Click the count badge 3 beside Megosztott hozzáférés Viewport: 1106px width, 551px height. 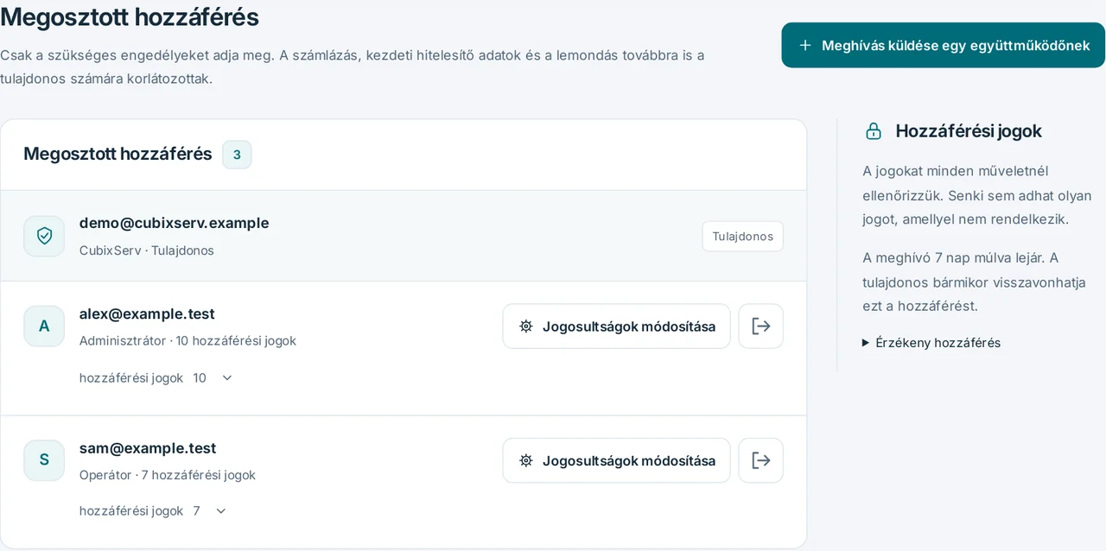(x=237, y=155)
